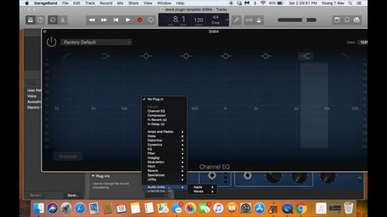Open Factory Default preset dropdown
Image resolution: width=387 pixels, height=217 pixels.
(x=96, y=42)
